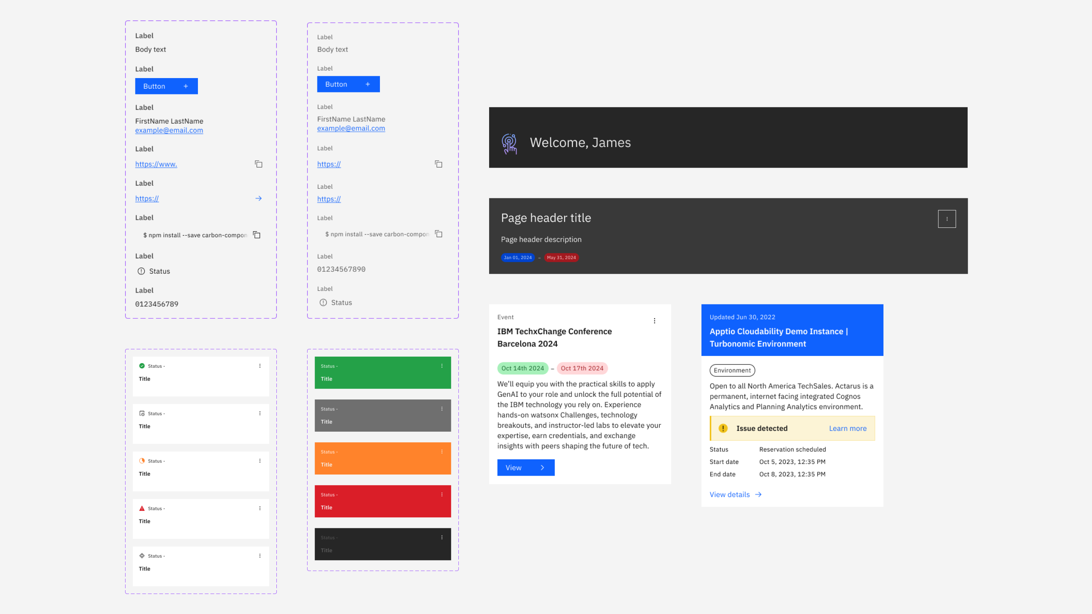Click the orange in-progress status icon
Image resolution: width=1092 pixels, height=614 pixels.
141,460
